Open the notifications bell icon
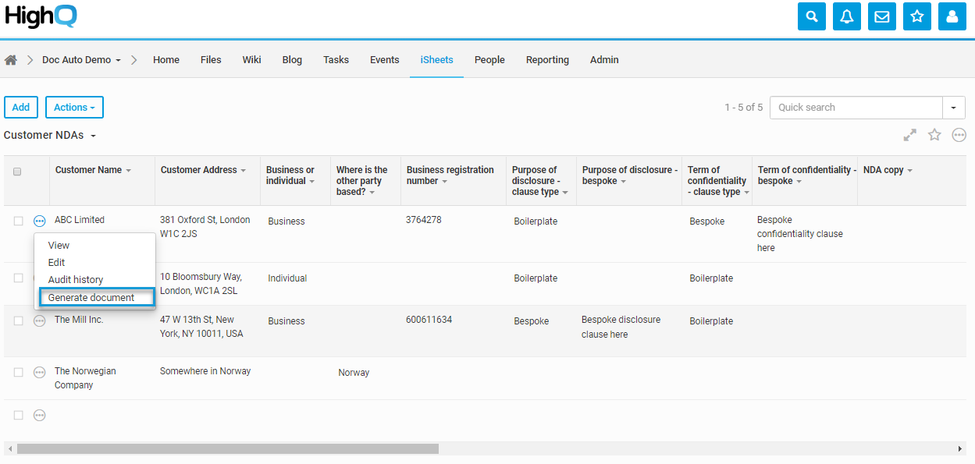The image size is (975, 464). tap(847, 16)
